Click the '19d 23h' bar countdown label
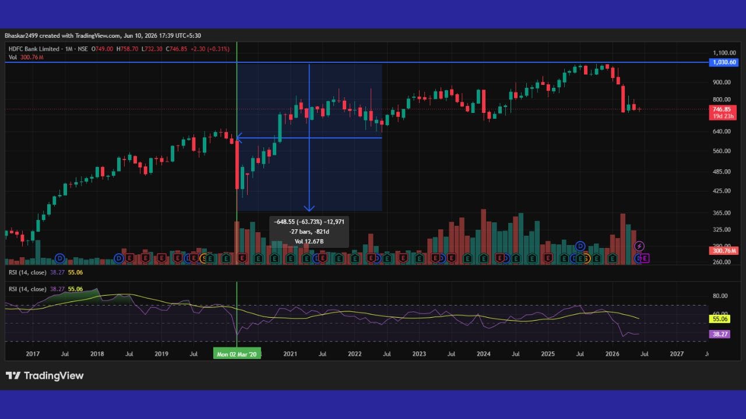The height and width of the screenshot is (419, 746). [724, 116]
